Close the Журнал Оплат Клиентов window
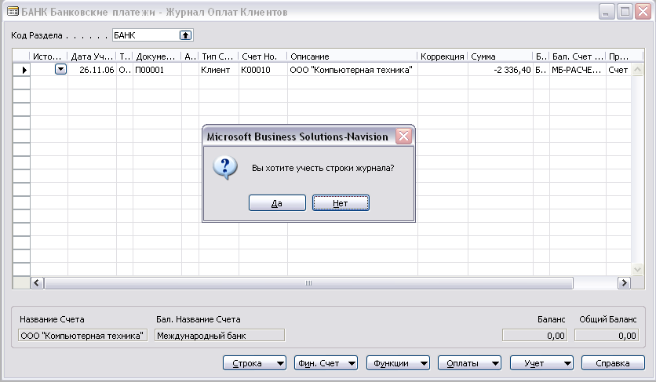This screenshot has width=656, height=382. (x=643, y=12)
